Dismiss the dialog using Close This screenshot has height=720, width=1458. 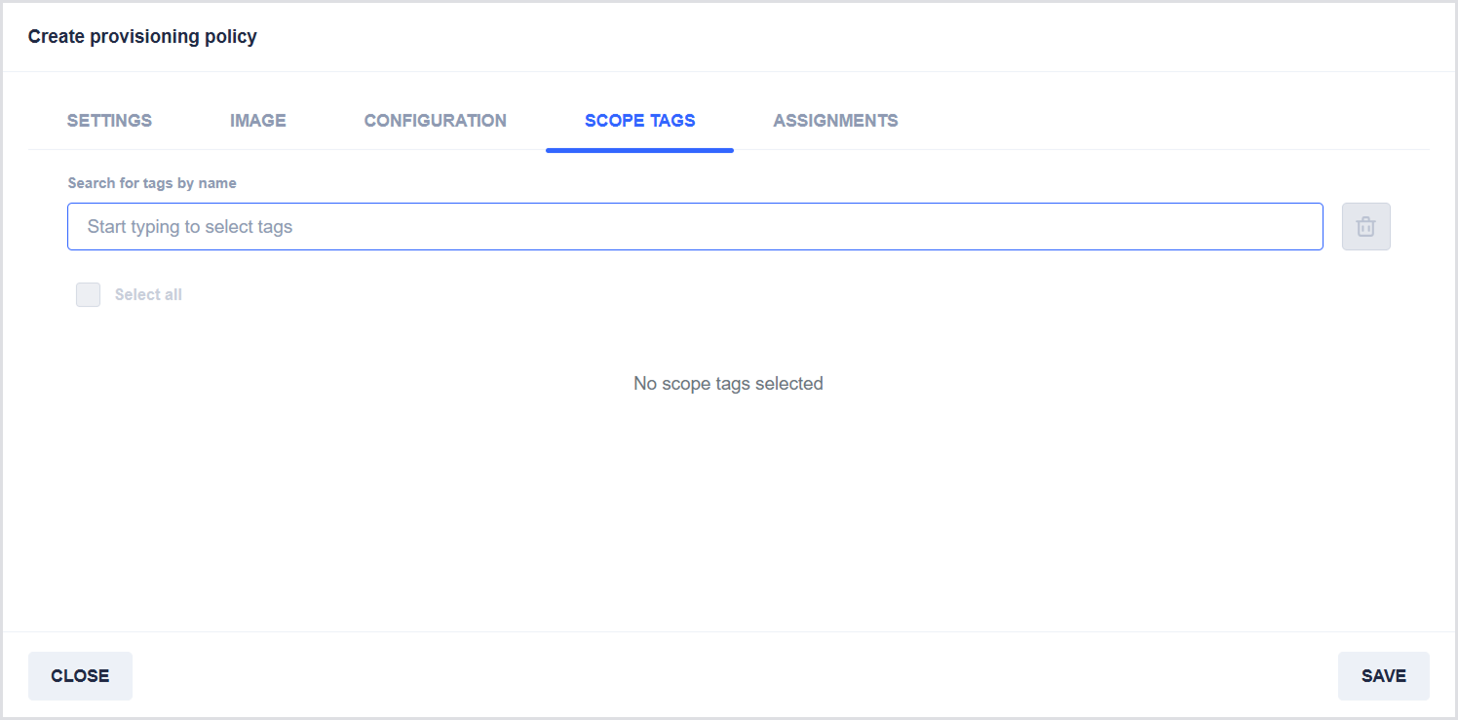click(x=80, y=676)
